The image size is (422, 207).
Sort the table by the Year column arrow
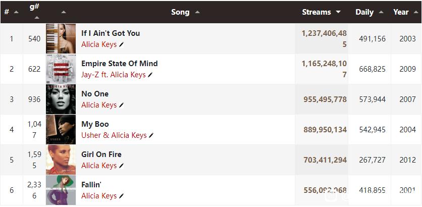coord(415,12)
